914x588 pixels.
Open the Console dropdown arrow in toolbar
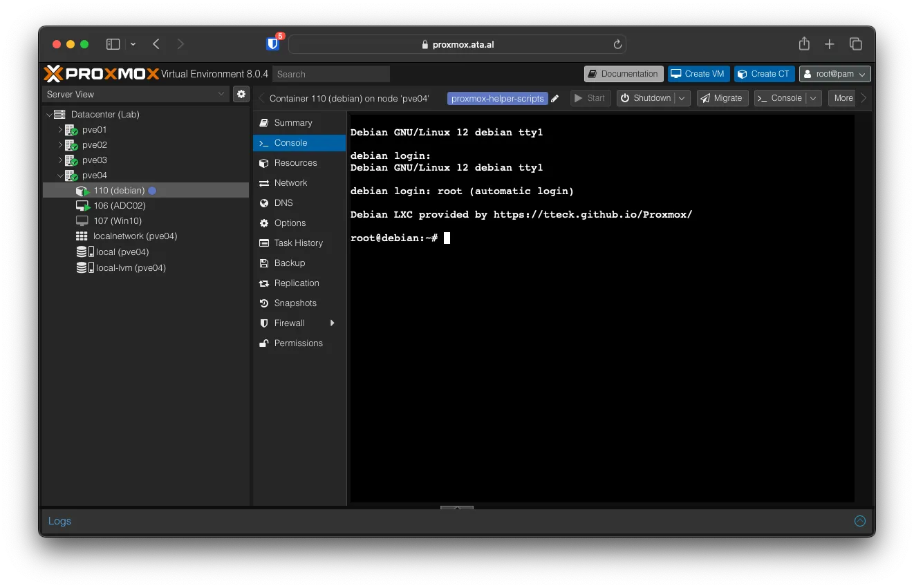pyautogui.click(x=814, y=98)
